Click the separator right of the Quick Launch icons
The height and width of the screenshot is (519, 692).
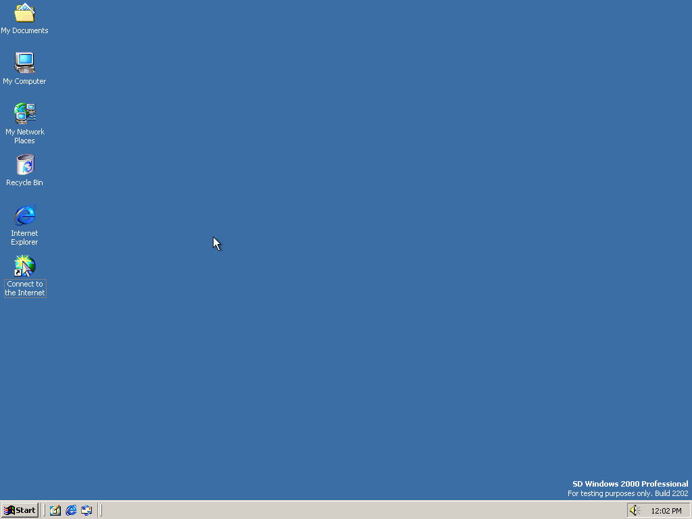[99, 510]
